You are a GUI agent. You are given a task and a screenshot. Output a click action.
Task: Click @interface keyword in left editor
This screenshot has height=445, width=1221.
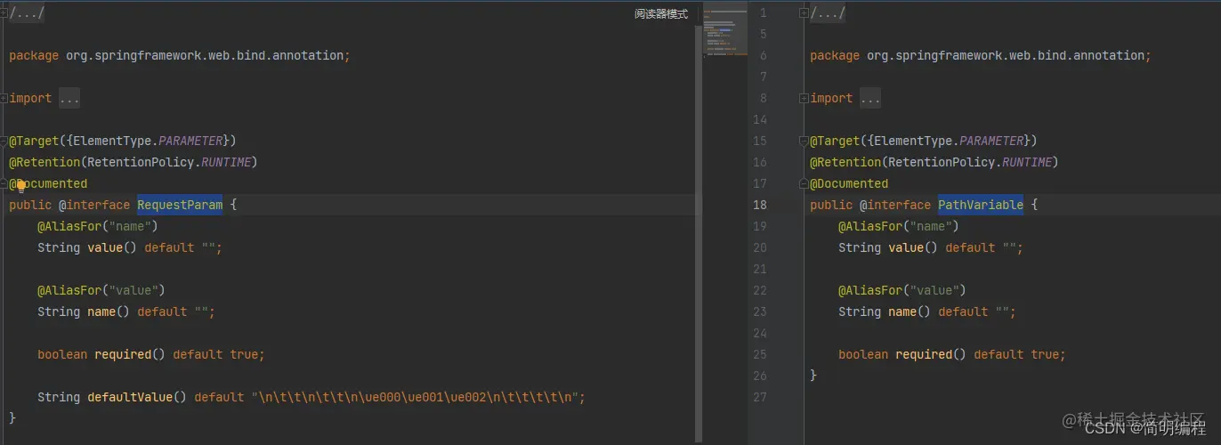pyautogui.click(x=94, y=205)
